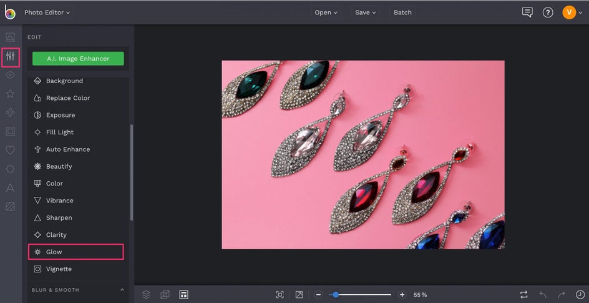
Task: Click the undo arrow
Action: point(543,295)
